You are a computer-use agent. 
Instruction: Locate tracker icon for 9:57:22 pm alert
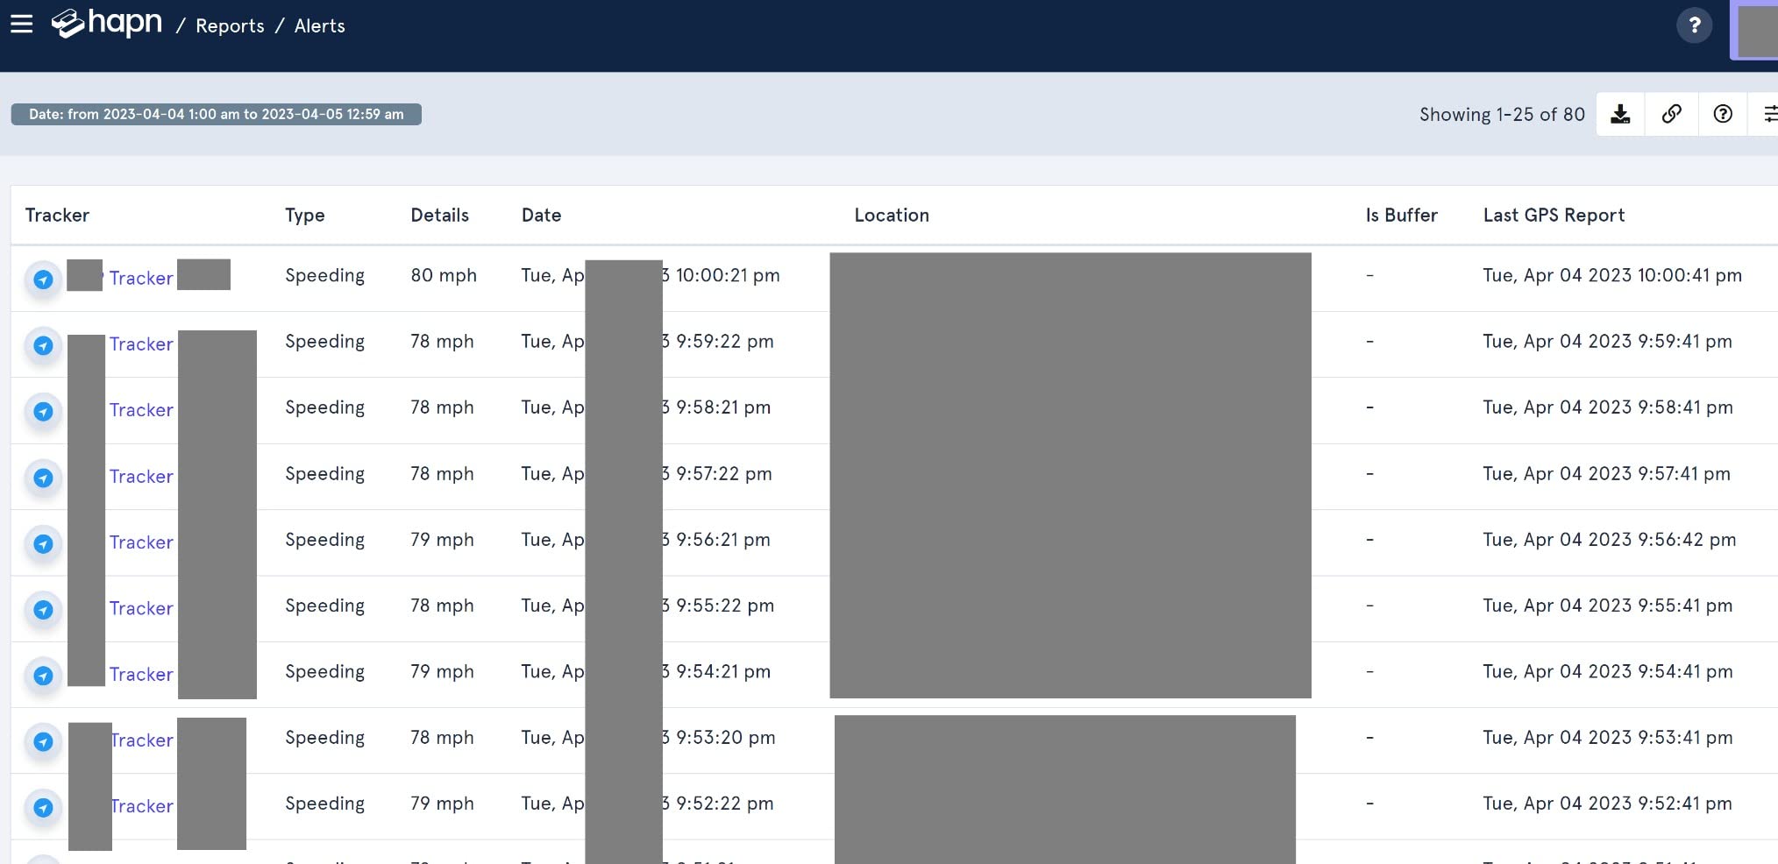[43, 478]
